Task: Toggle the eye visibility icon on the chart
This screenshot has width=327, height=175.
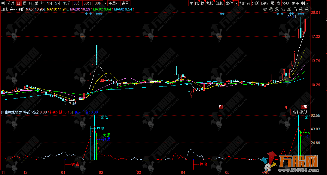Action: coord(265,9)
